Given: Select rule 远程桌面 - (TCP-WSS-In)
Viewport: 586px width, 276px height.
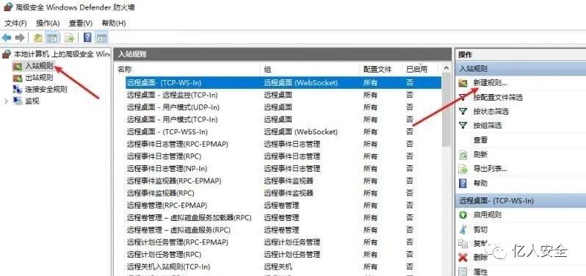Looking at the screenshot, I should (x=283, y=132).
